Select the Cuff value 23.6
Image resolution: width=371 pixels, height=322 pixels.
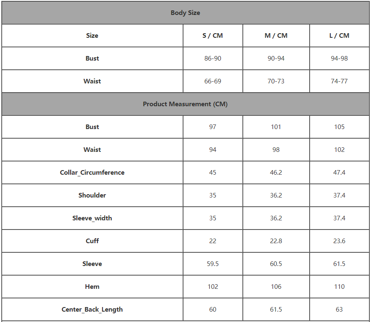(x=339, y=241)
